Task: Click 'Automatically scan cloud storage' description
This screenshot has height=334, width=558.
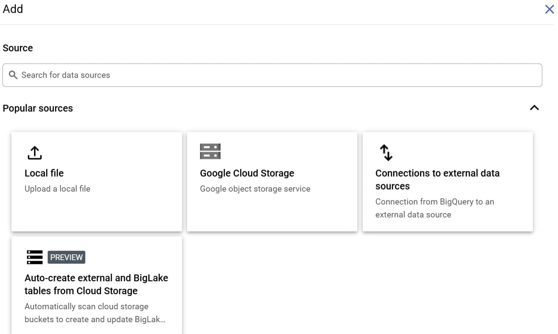Action: (x=86, y=307)
